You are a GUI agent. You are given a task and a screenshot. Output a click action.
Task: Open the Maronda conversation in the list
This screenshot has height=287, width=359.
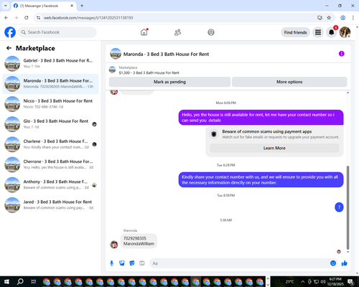point(50,84)
